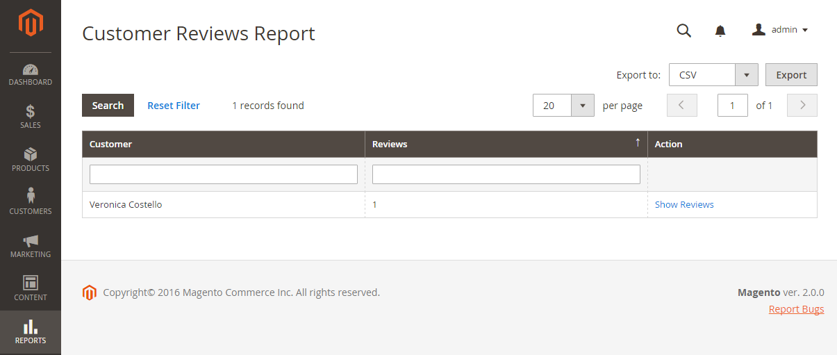
Task: Click the Export button
Action: tap(791, 75)
